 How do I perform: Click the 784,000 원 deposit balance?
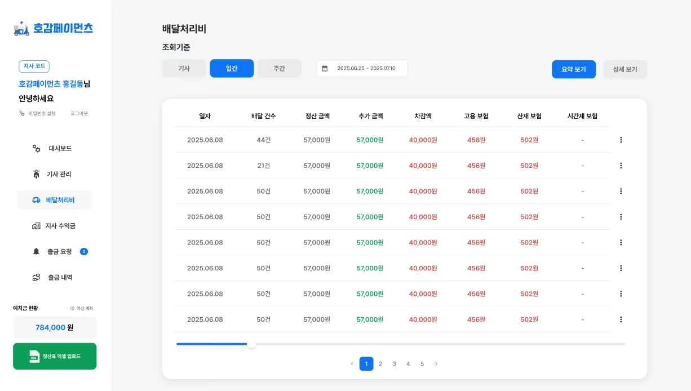pyautogui.click(x=55, y=327)
